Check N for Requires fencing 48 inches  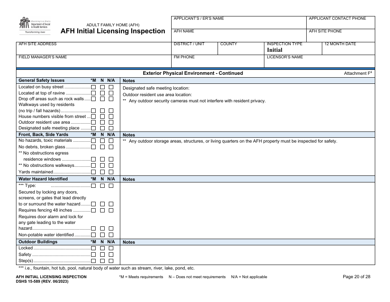(101, 210)
